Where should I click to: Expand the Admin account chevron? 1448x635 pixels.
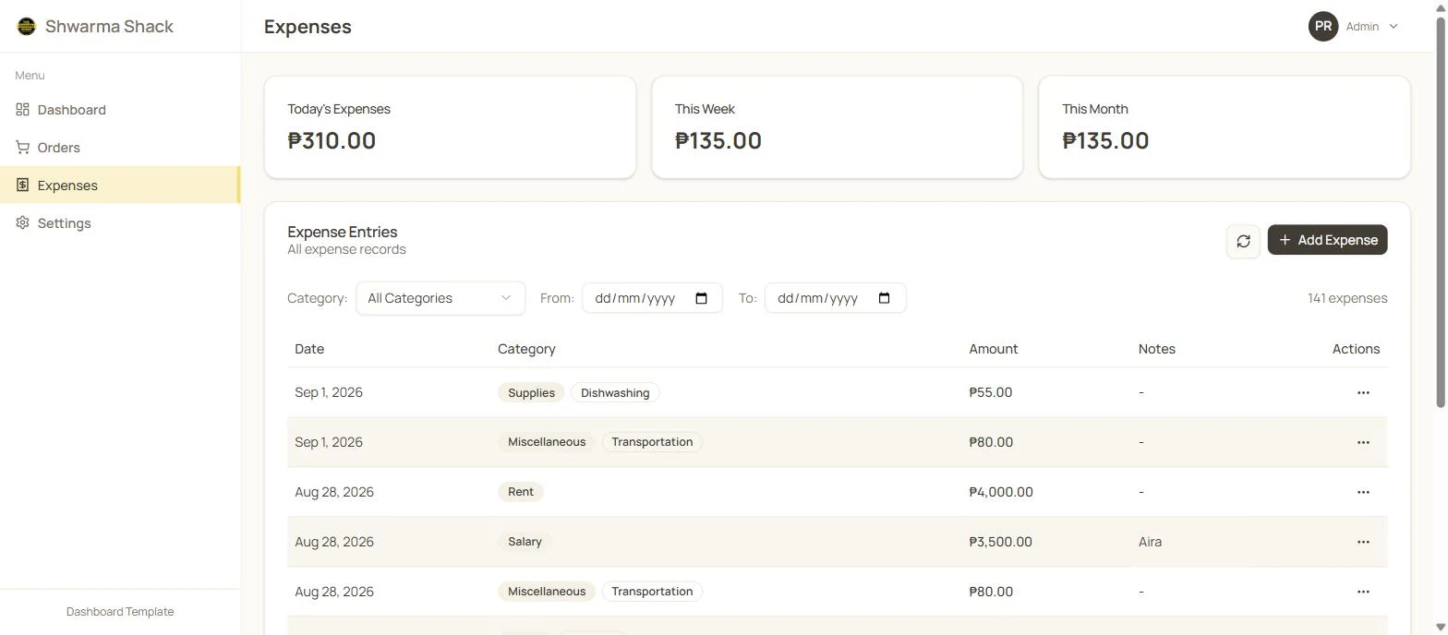[1393, 26]
